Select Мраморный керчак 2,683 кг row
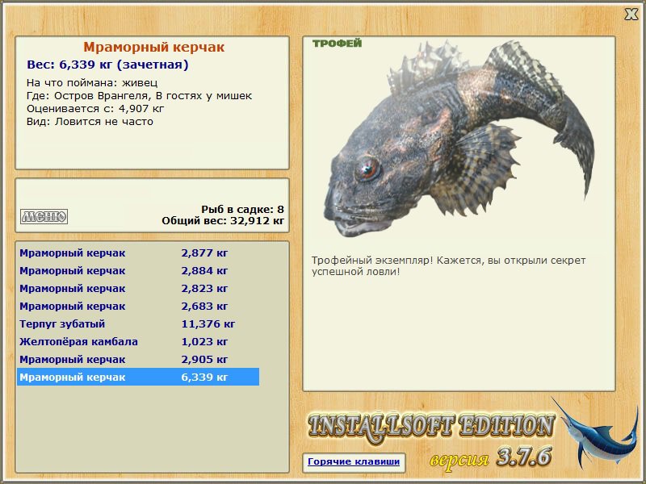This screenshot has width=646, height=484. (138, 307)
